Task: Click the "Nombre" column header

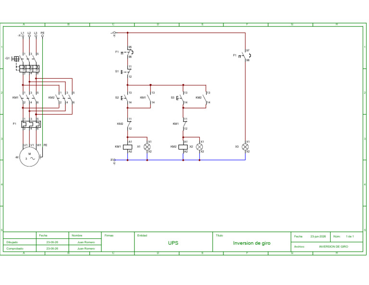Action: point(77,236)
